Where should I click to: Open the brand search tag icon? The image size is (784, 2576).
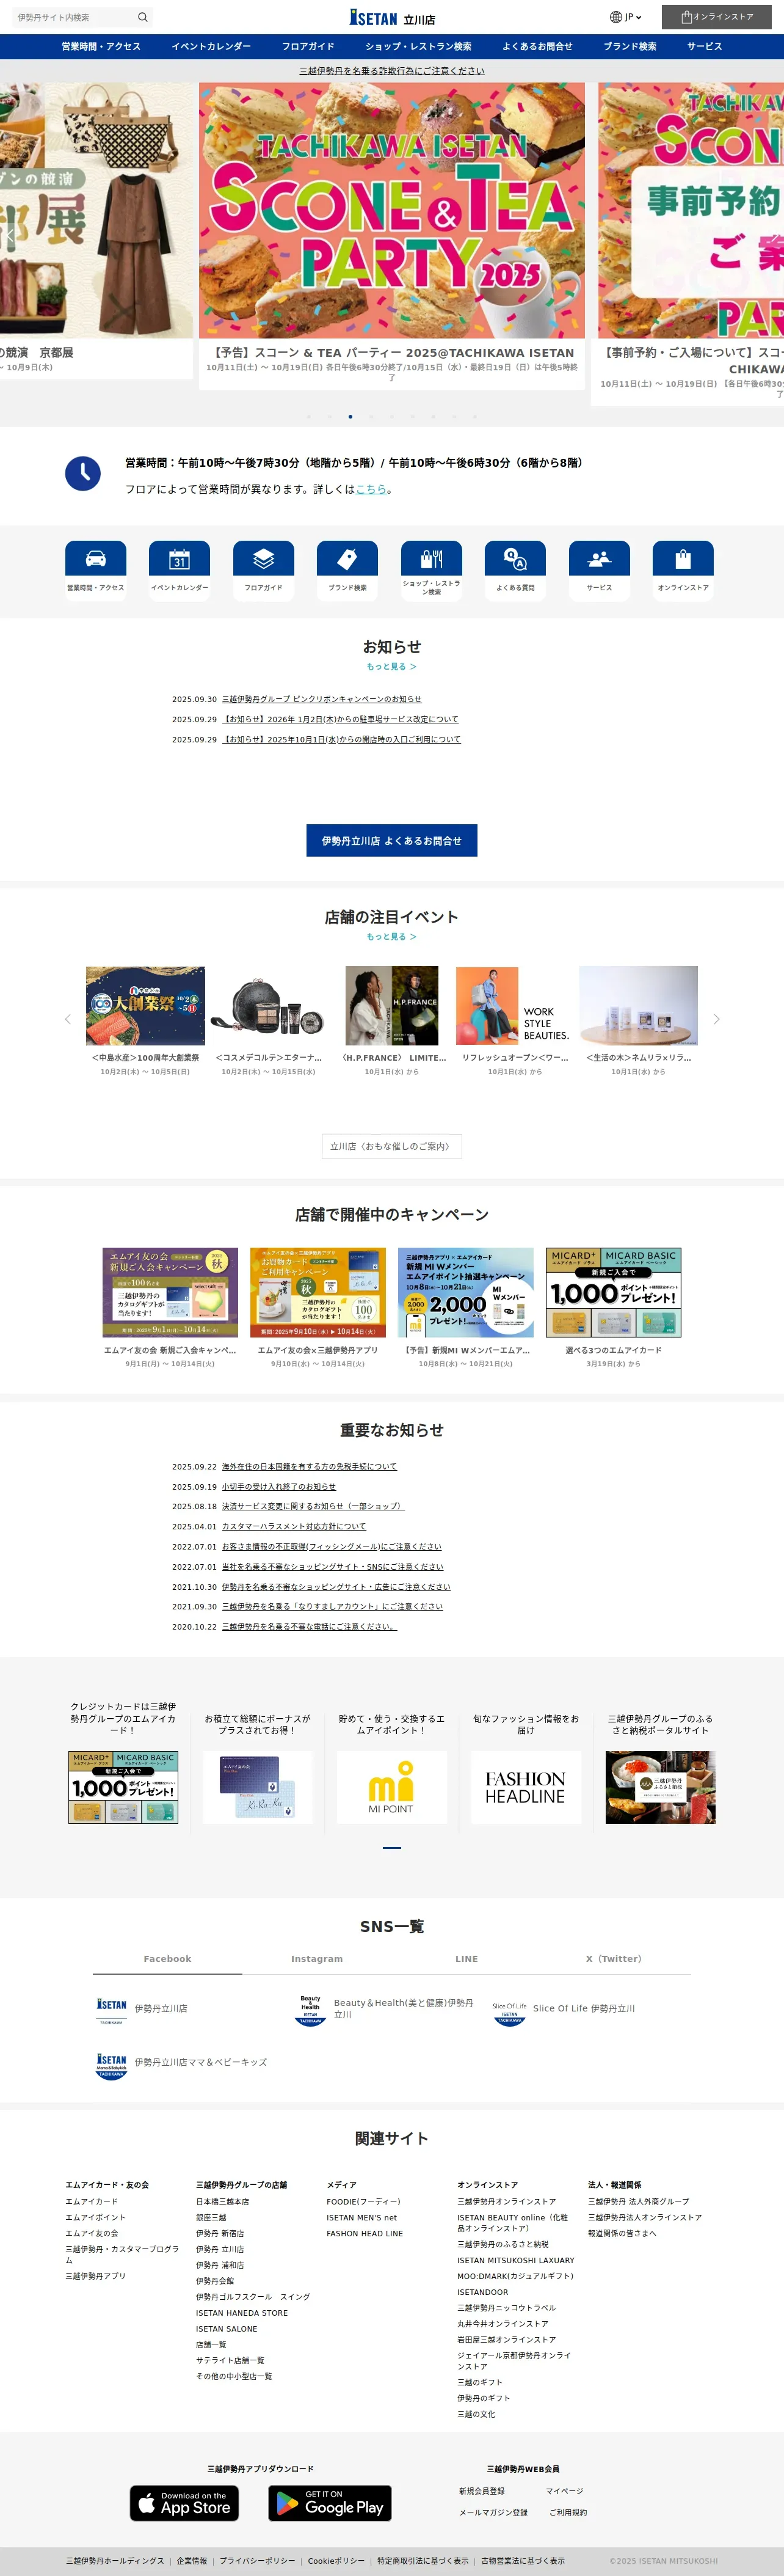347,559
